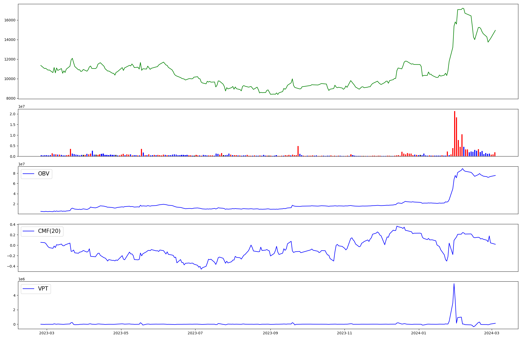Screen dimensions: 522x339
Task: Click the OBV legend label
Action: (x=44, y=174)
